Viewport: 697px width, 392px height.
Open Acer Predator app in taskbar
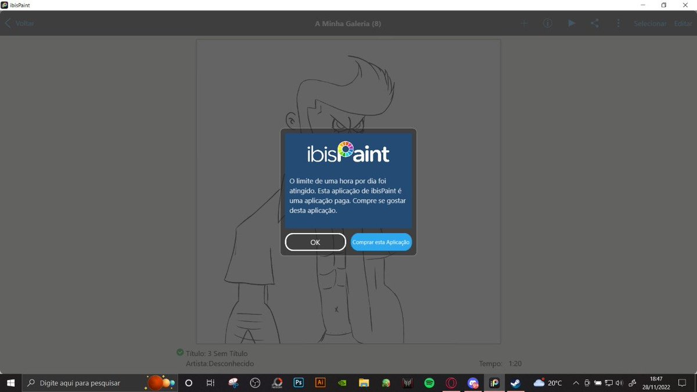tap(408, 383)
